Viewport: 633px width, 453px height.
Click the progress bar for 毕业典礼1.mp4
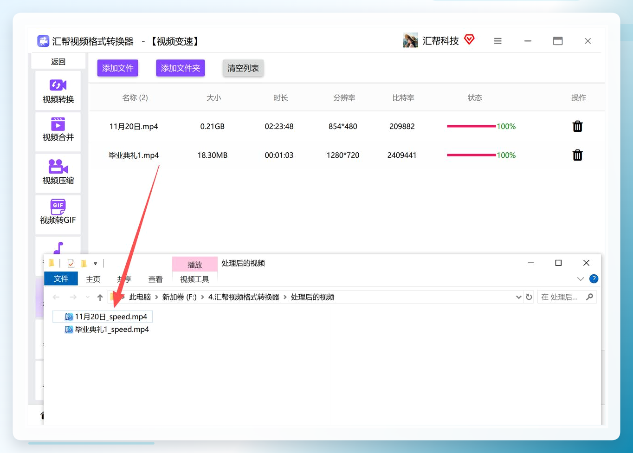click(471, 155)
